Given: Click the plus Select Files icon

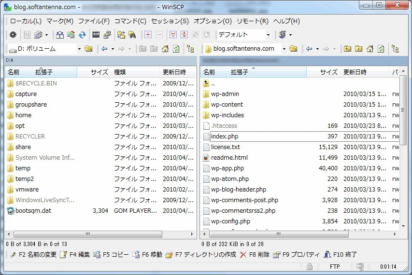Looking at the screenshot, I should [148, 35].
